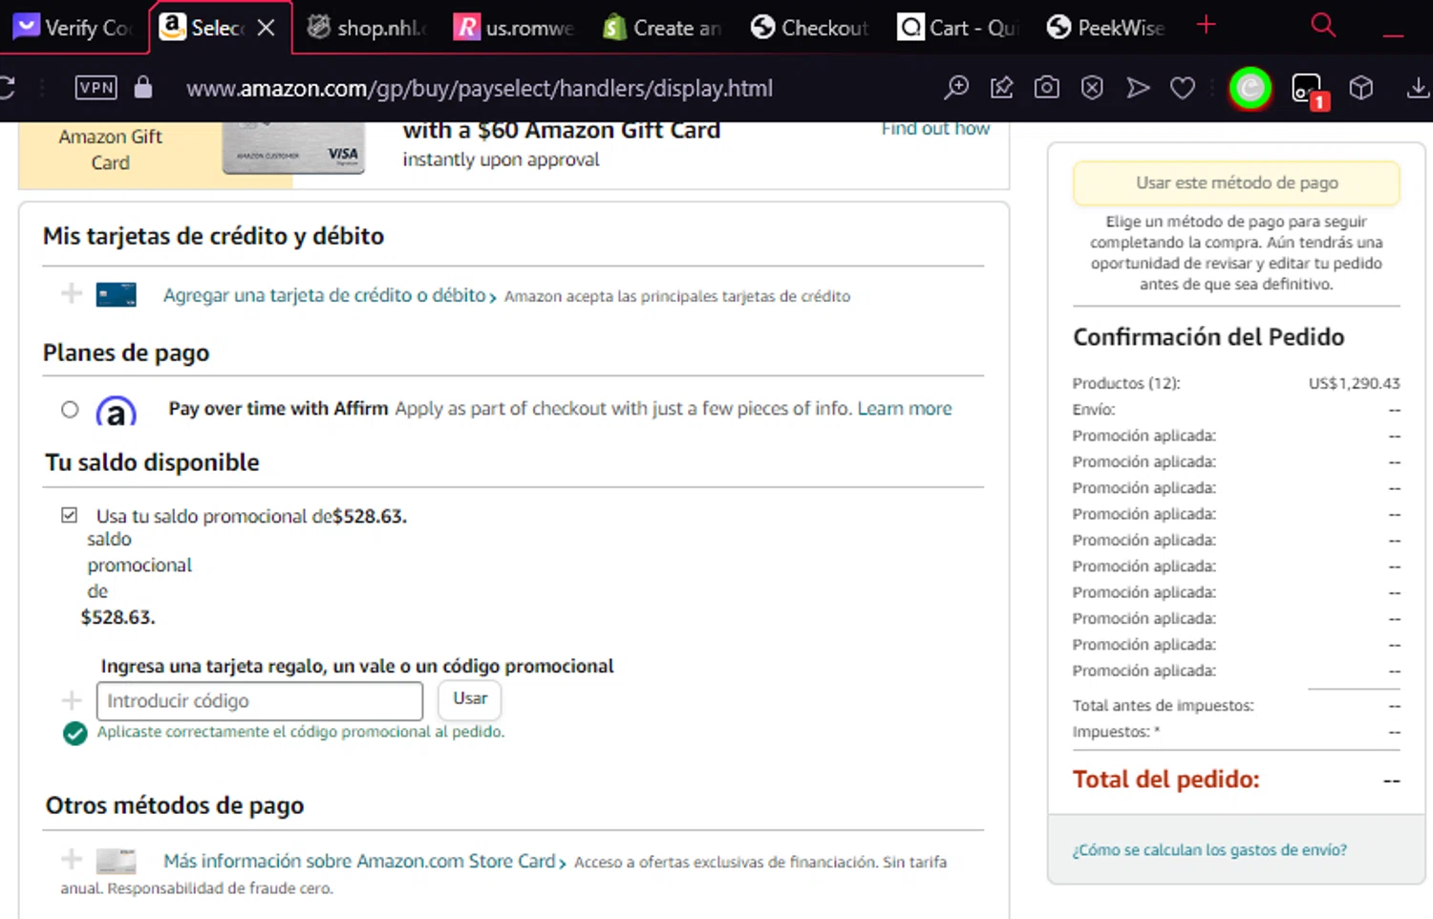Click the Usar button for promo code
This screenshot has height=919, width=1433.
point(470,699)
